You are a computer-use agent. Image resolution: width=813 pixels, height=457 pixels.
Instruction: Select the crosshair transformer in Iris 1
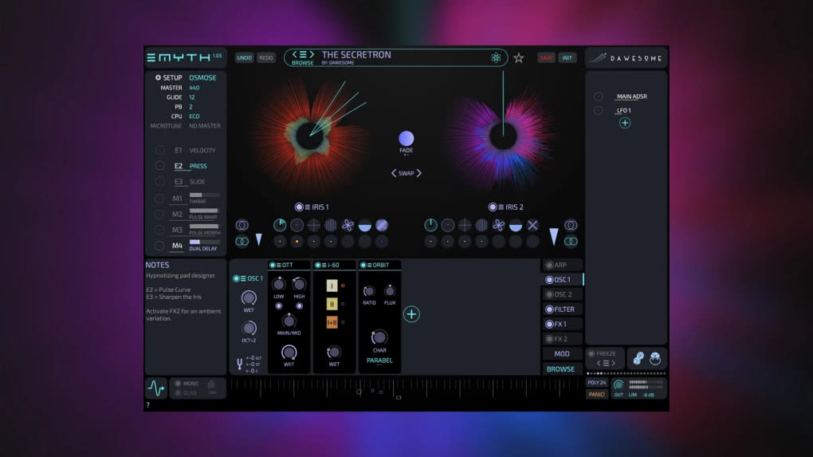click(x=314, y=225)
